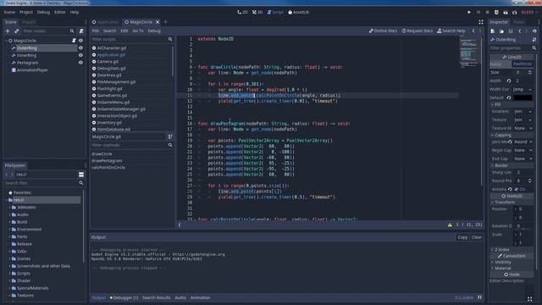
Task: Click inspector load resource folder icon
Action: coord(501,31)
